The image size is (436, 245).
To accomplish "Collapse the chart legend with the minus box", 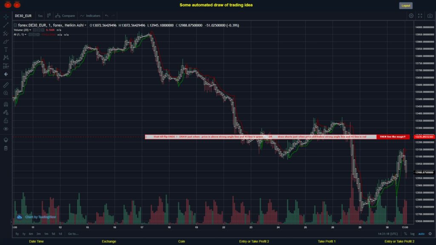I will coord(15,25).
